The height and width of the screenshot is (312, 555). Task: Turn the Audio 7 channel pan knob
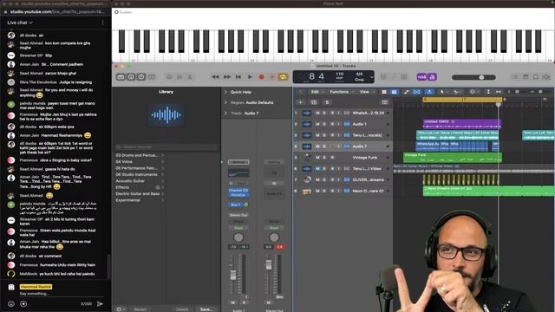(238, 237)
